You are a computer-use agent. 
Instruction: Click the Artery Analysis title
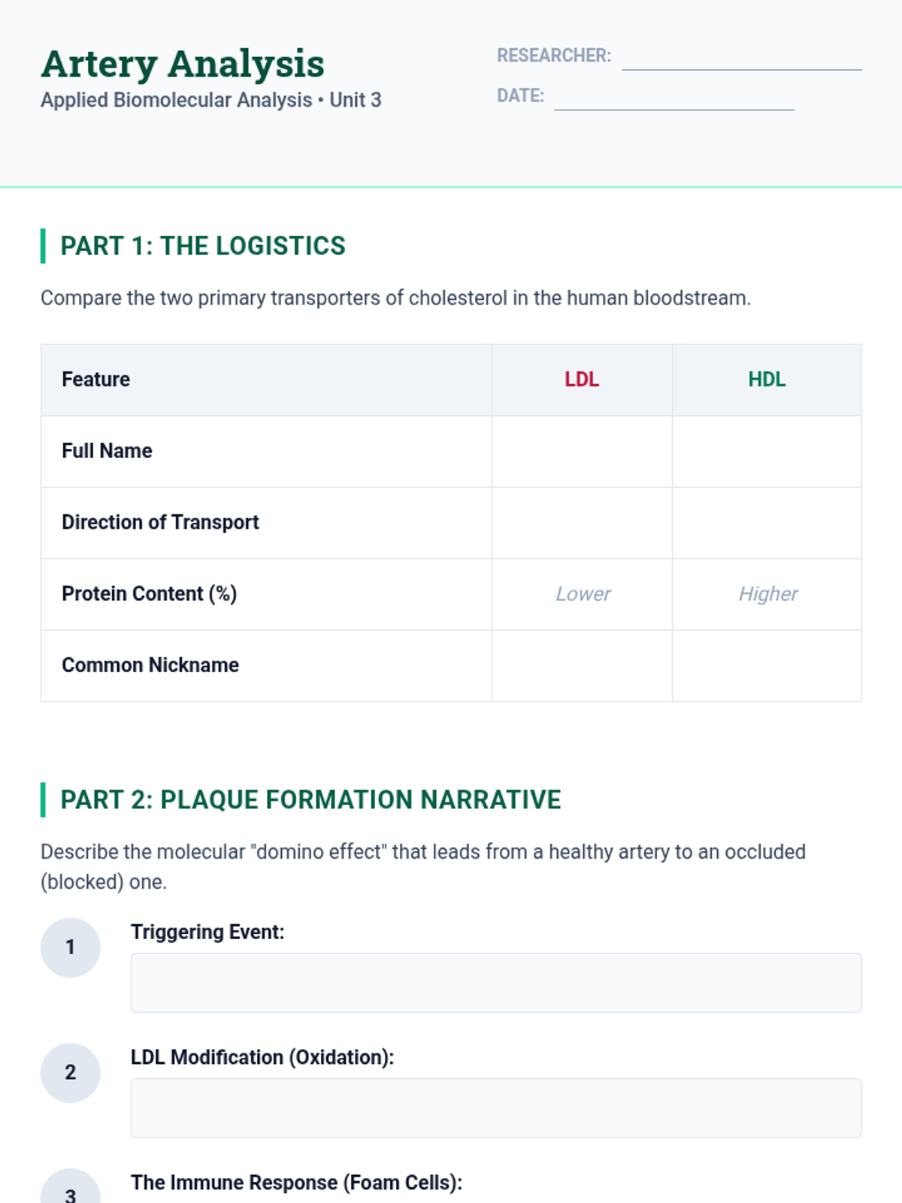pos(183,64)
